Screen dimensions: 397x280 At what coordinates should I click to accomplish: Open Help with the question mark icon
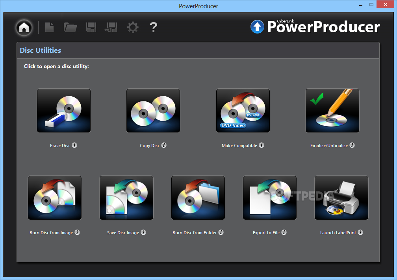[x=154, y=27]
